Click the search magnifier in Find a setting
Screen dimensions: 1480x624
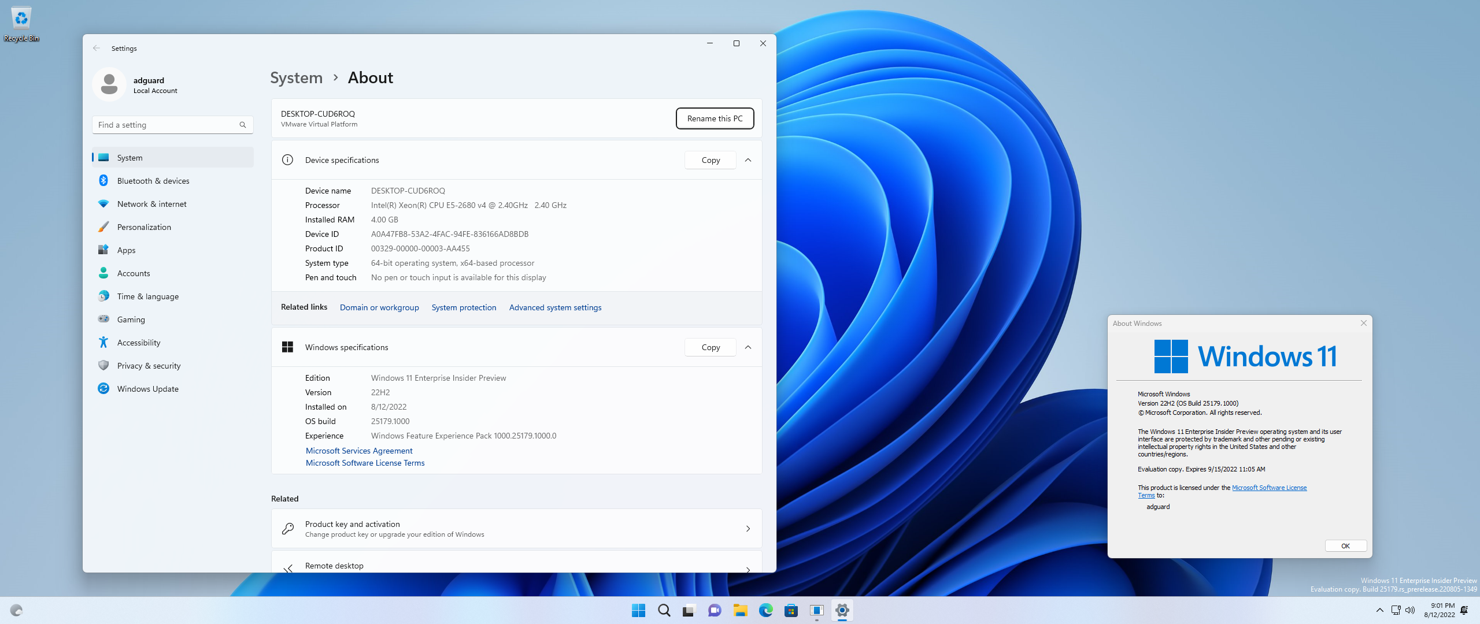pyautogui.click(x=243, y=125)
